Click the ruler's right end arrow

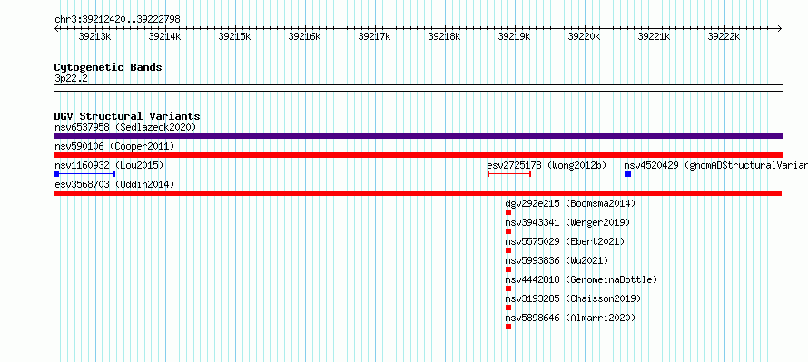(x=780, y=28)
